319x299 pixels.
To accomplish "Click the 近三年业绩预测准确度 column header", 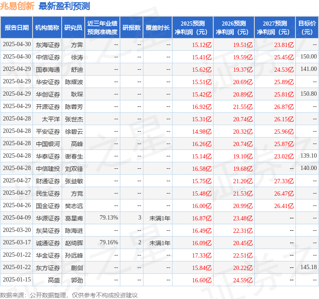I will point(102,28).
